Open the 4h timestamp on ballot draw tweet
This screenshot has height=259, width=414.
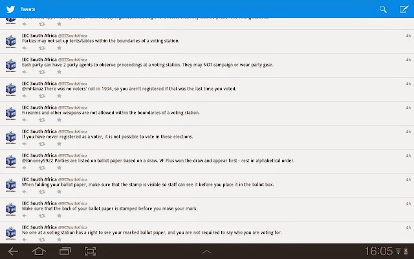[x=408, y=155]
